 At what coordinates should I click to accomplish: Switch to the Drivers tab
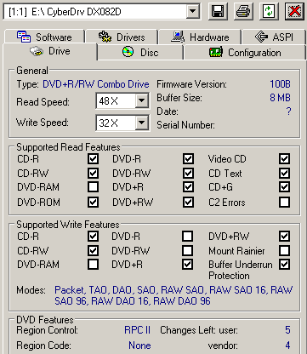pyautogui.click(x=122, y=37)
